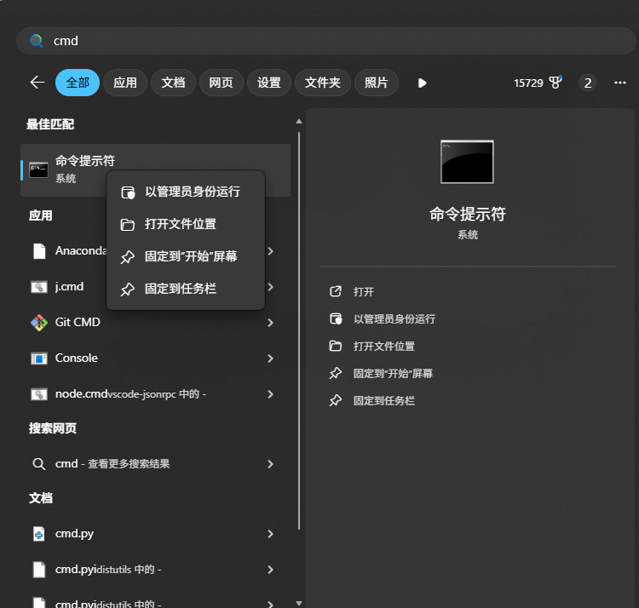Click the results scrollbar up arrow
Screen dimensions: 639x608
(299, 121)
